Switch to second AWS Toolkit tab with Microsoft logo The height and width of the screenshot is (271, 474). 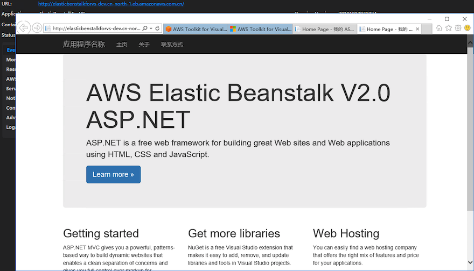[260, 29]
